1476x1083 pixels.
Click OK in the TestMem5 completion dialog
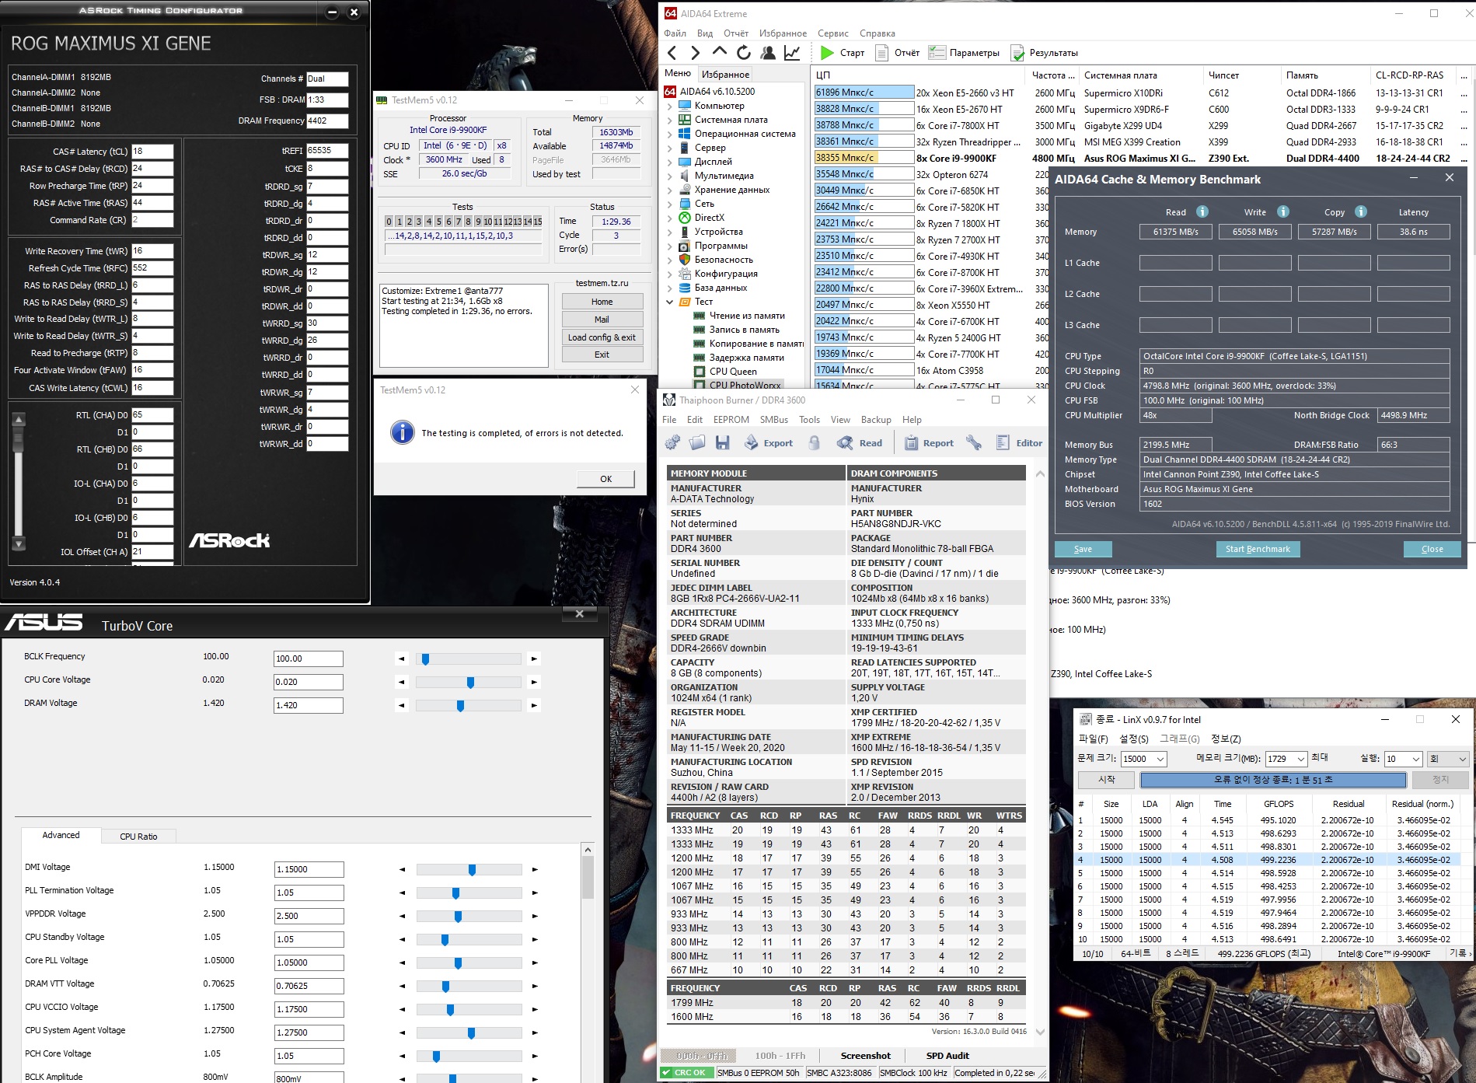pos(606,479)
